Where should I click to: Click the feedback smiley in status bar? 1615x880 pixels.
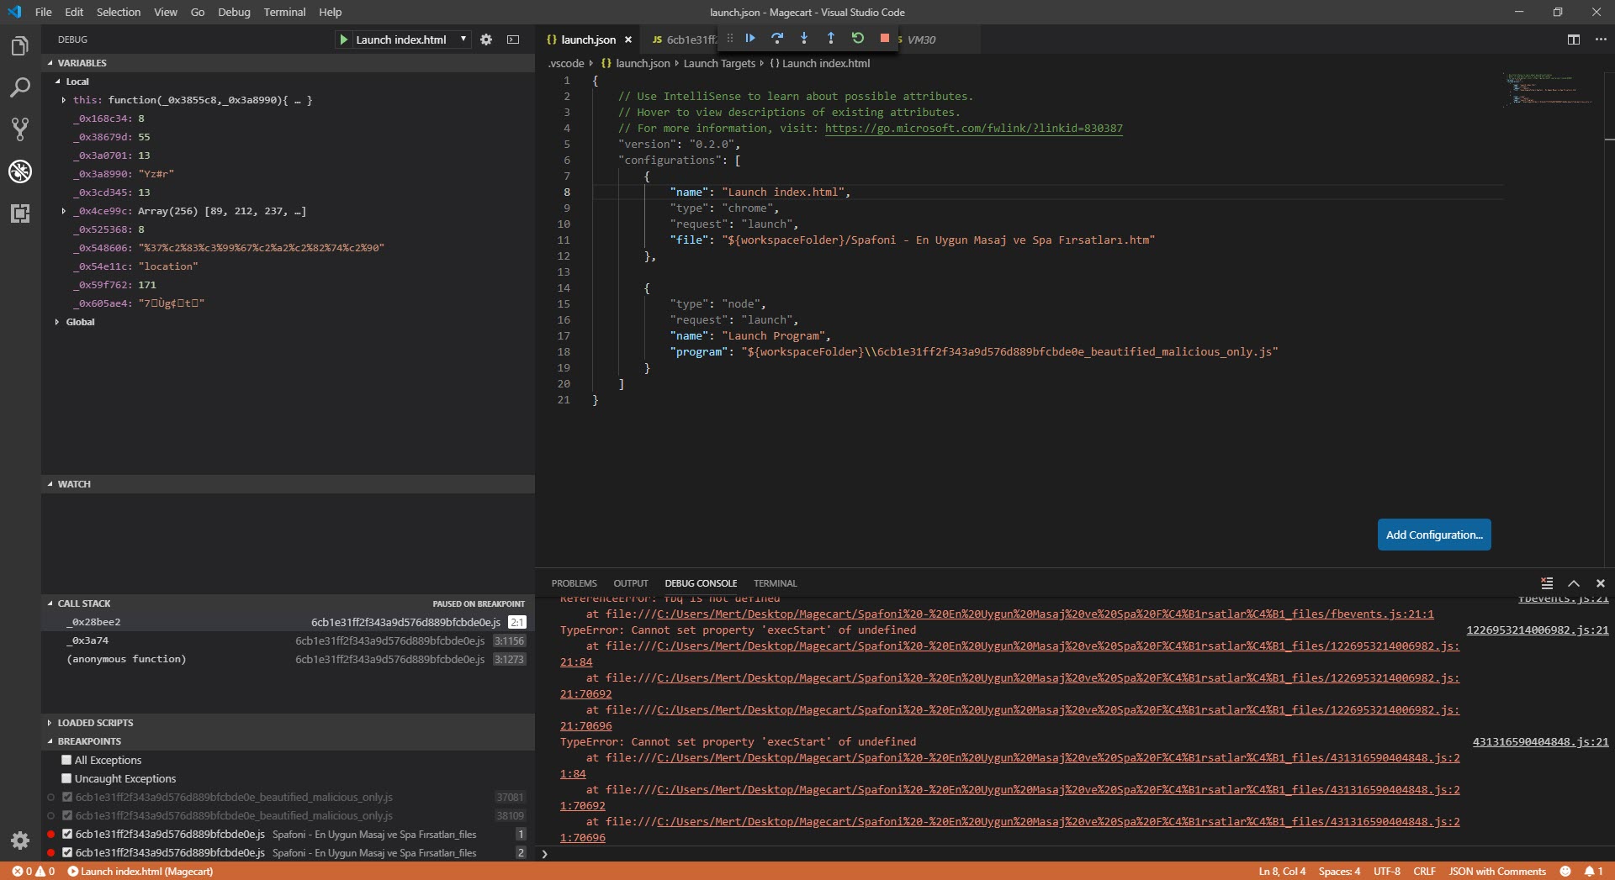click(1565, 872)
